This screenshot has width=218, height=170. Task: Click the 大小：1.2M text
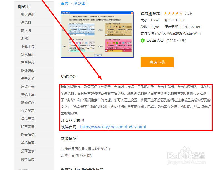[149, 20]
